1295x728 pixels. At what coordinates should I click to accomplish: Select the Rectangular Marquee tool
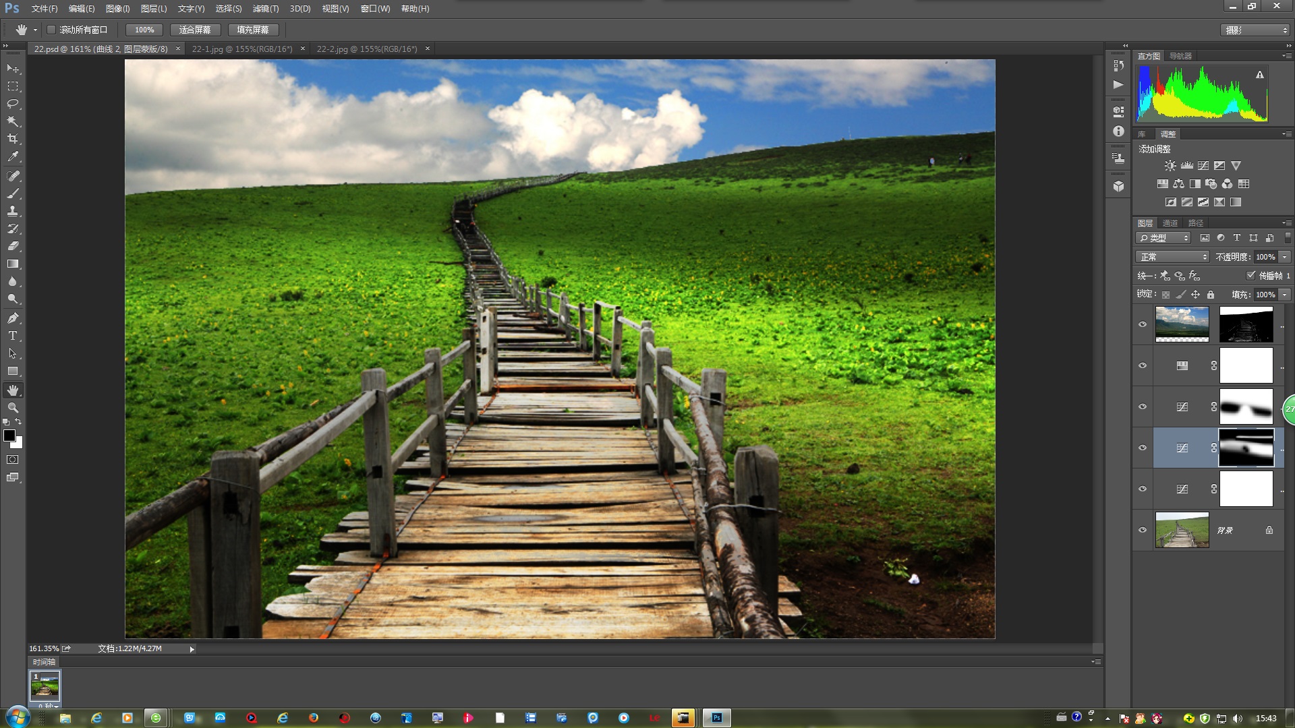point(13,86)
